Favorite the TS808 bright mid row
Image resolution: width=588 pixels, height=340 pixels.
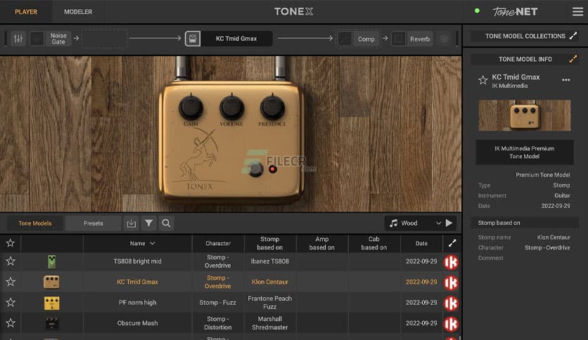click(11, 261)
